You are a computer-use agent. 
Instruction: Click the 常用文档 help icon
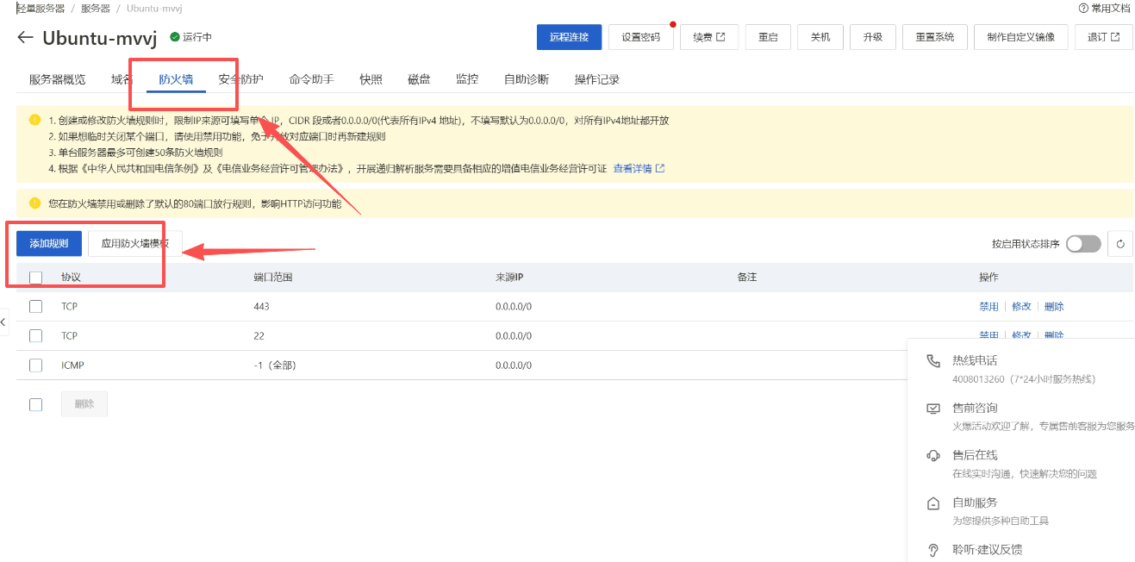pyautogui.click(x=1083, y=8)
